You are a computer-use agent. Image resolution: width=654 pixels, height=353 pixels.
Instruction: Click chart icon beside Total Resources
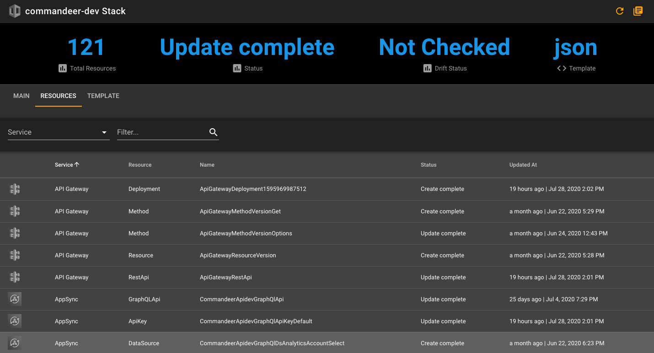pos(63,68)
